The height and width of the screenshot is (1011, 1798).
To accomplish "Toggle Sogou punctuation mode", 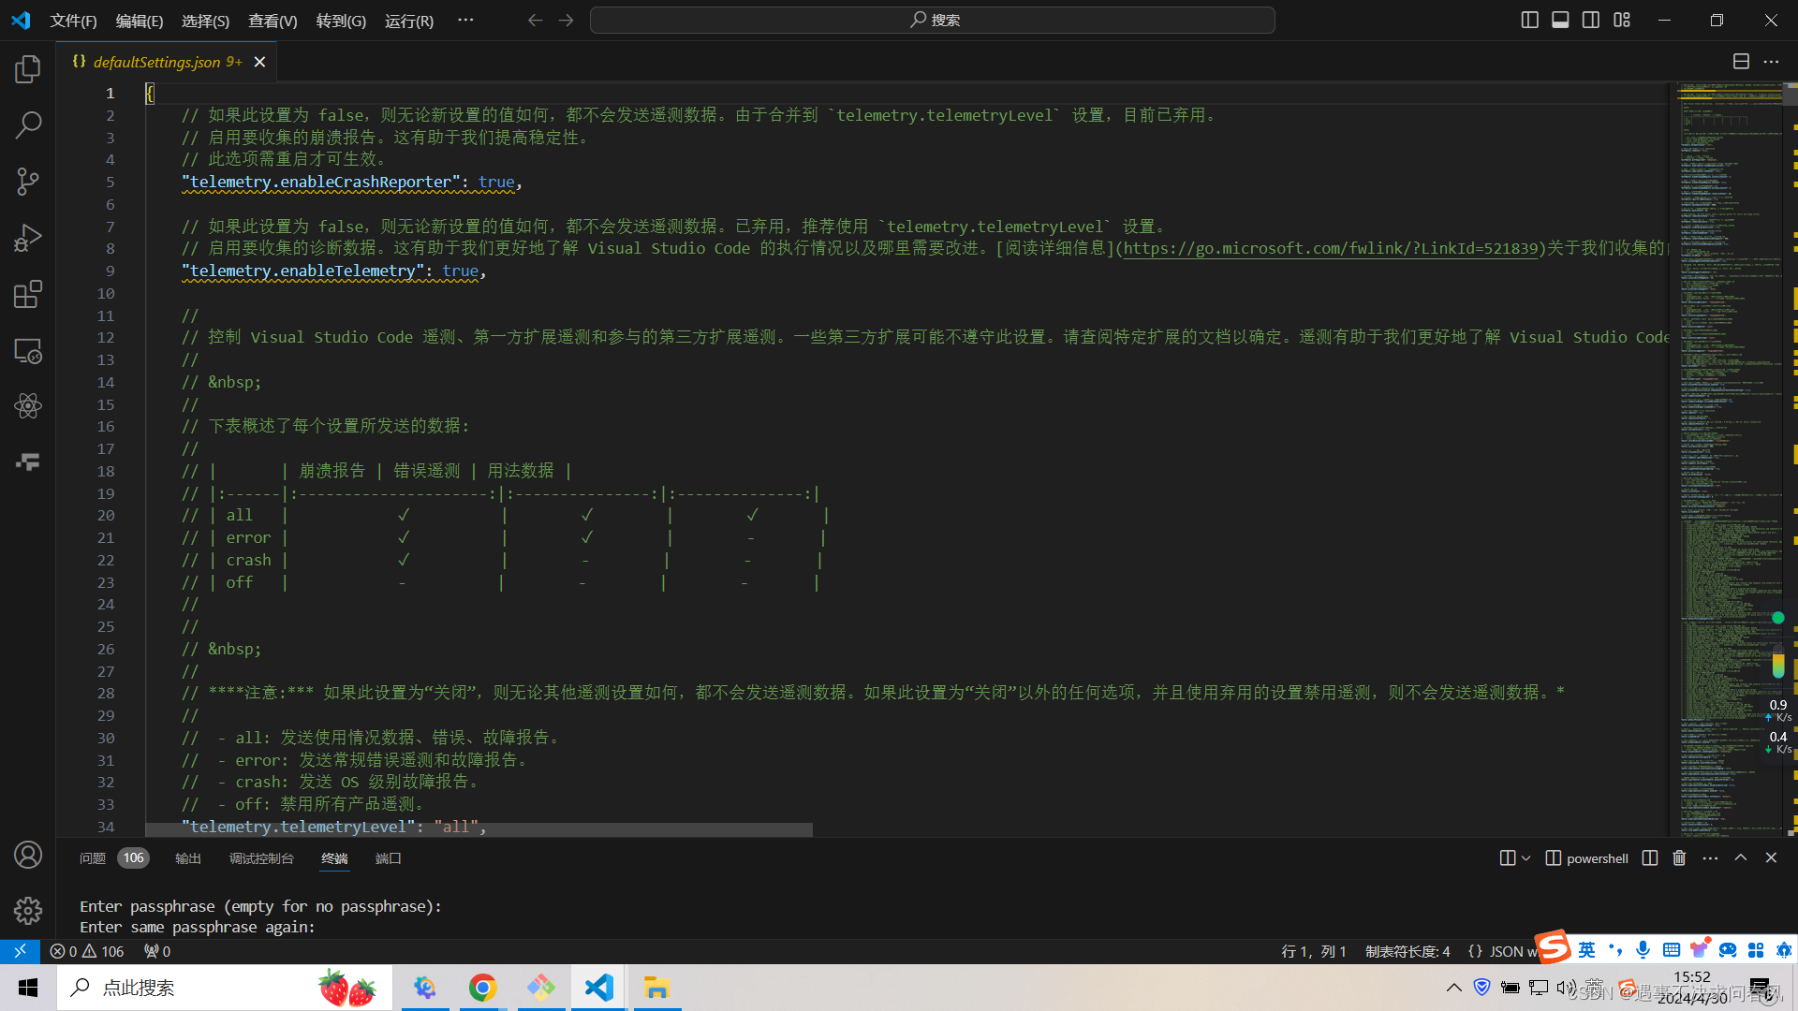I will [x=1615, y=949].
